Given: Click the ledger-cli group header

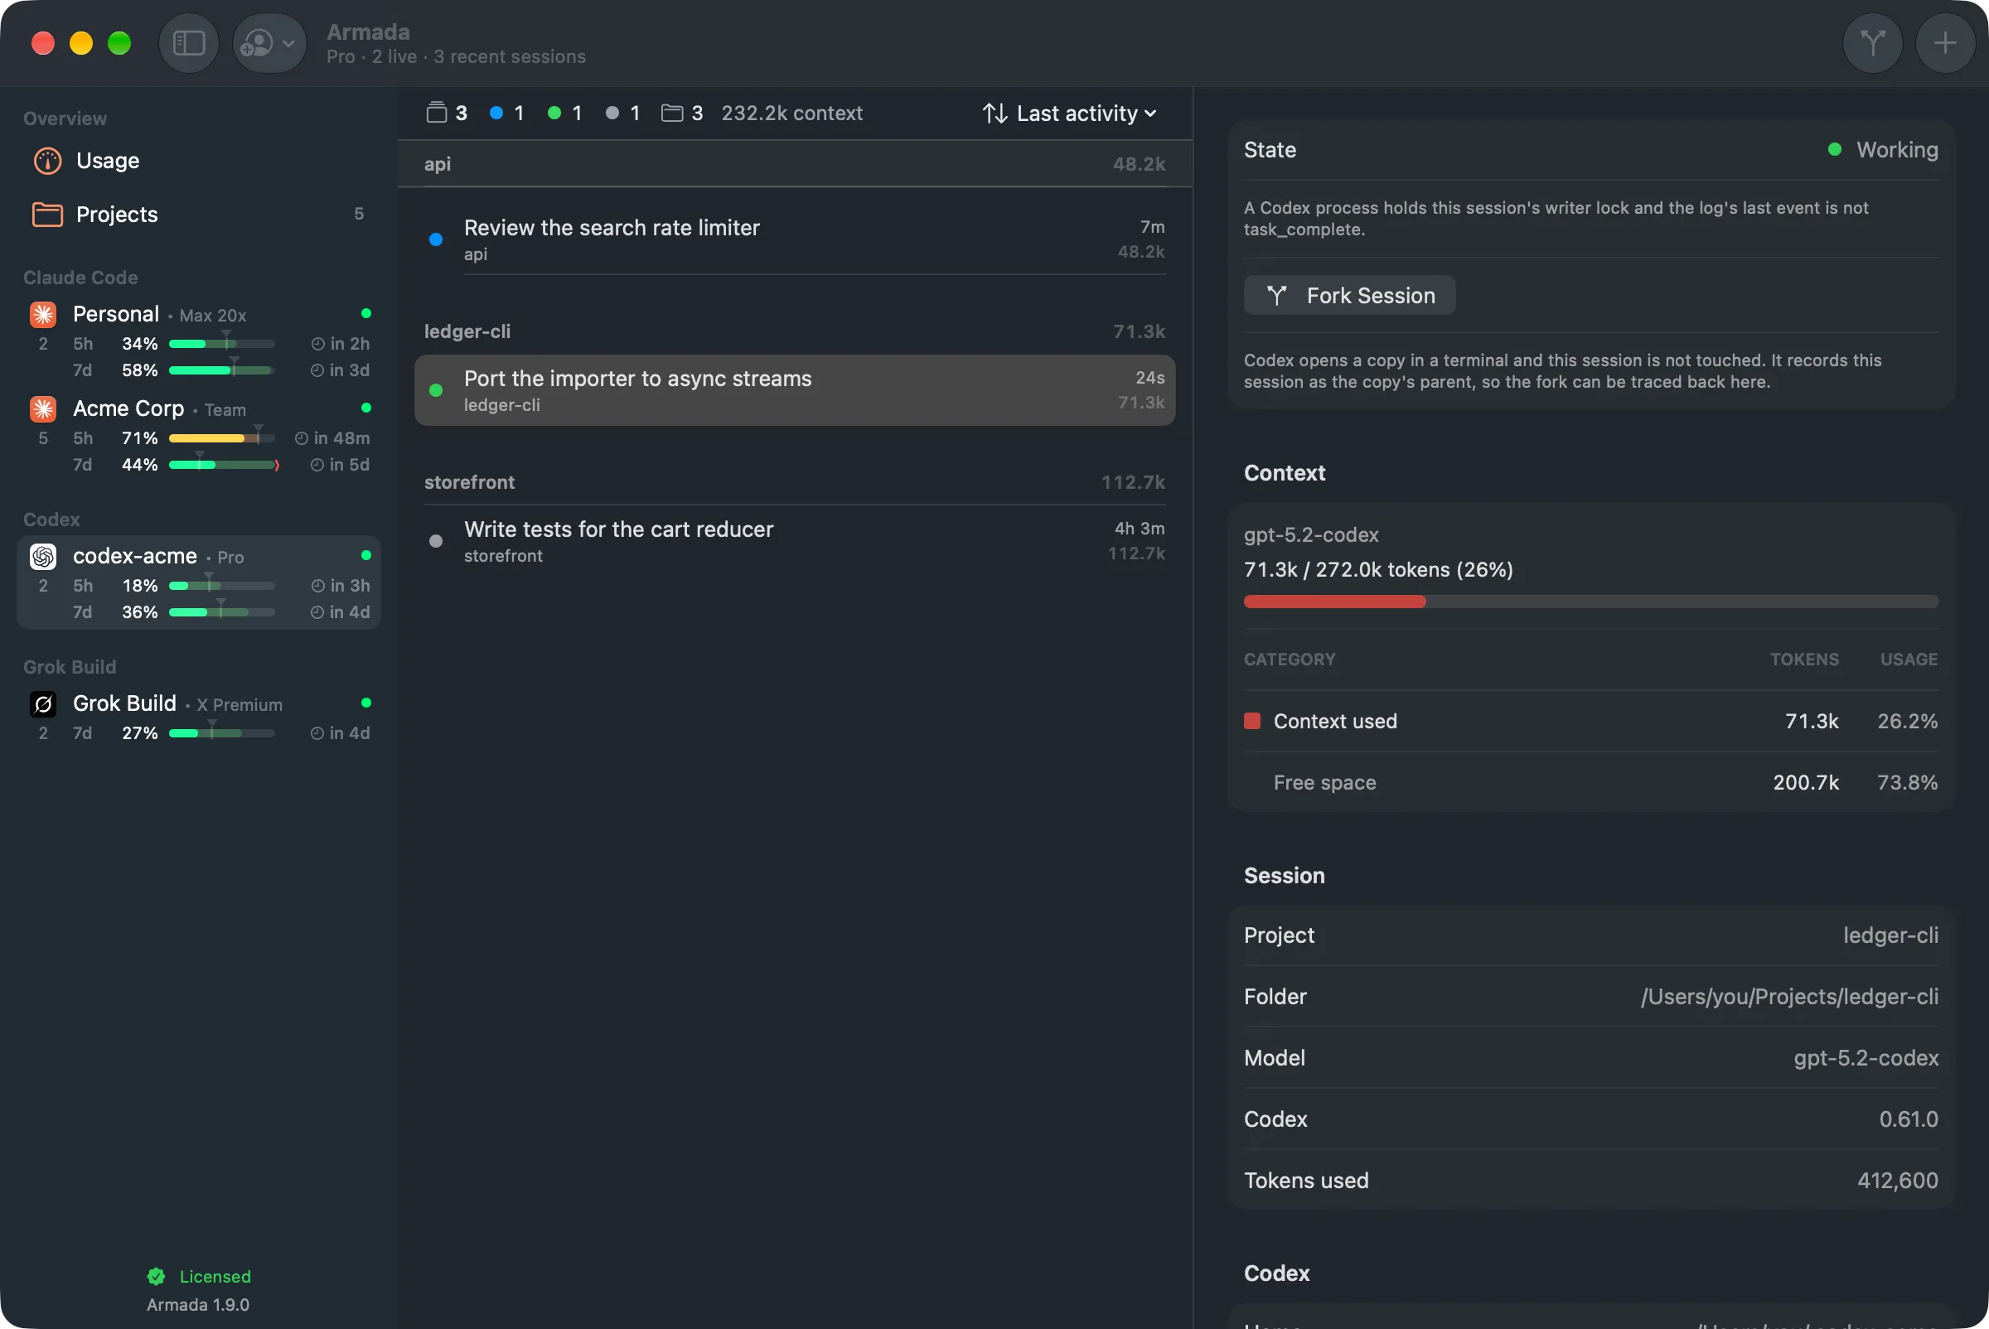Looking at the screenshot, I should coord(795,331).
